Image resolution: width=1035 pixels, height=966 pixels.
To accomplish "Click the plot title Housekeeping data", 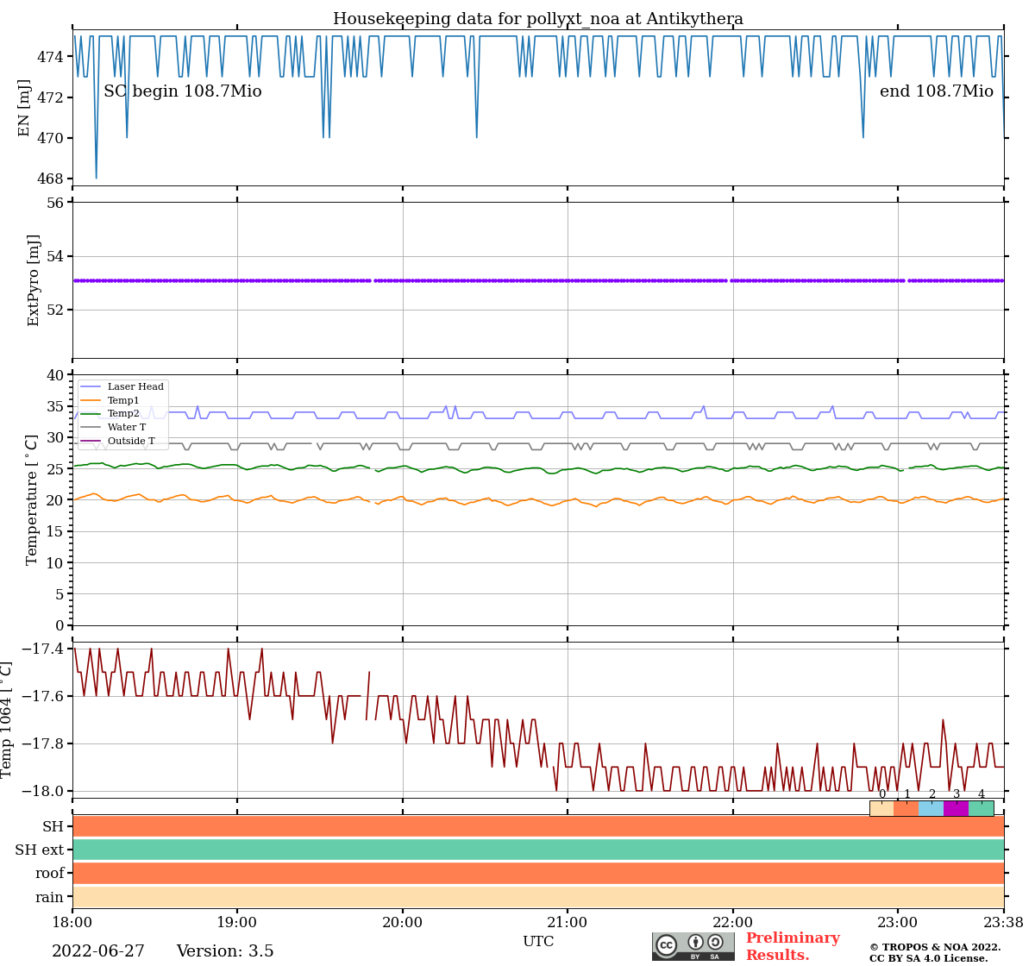I will pyautogui.click(x=538, y=19).
